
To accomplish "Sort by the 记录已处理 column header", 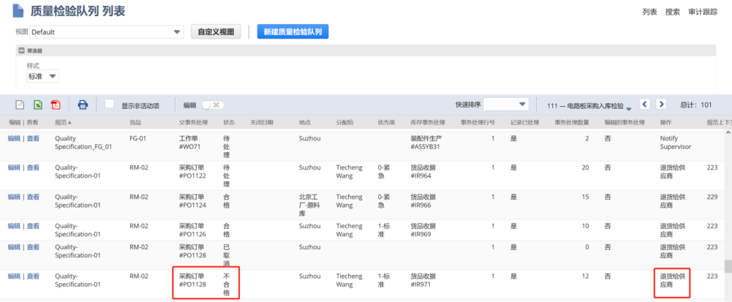I will (x=525, y=122).
